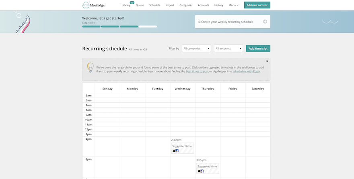
Task: Click the MeetEdgar octopus logo
Action: (x=86, y=5)
